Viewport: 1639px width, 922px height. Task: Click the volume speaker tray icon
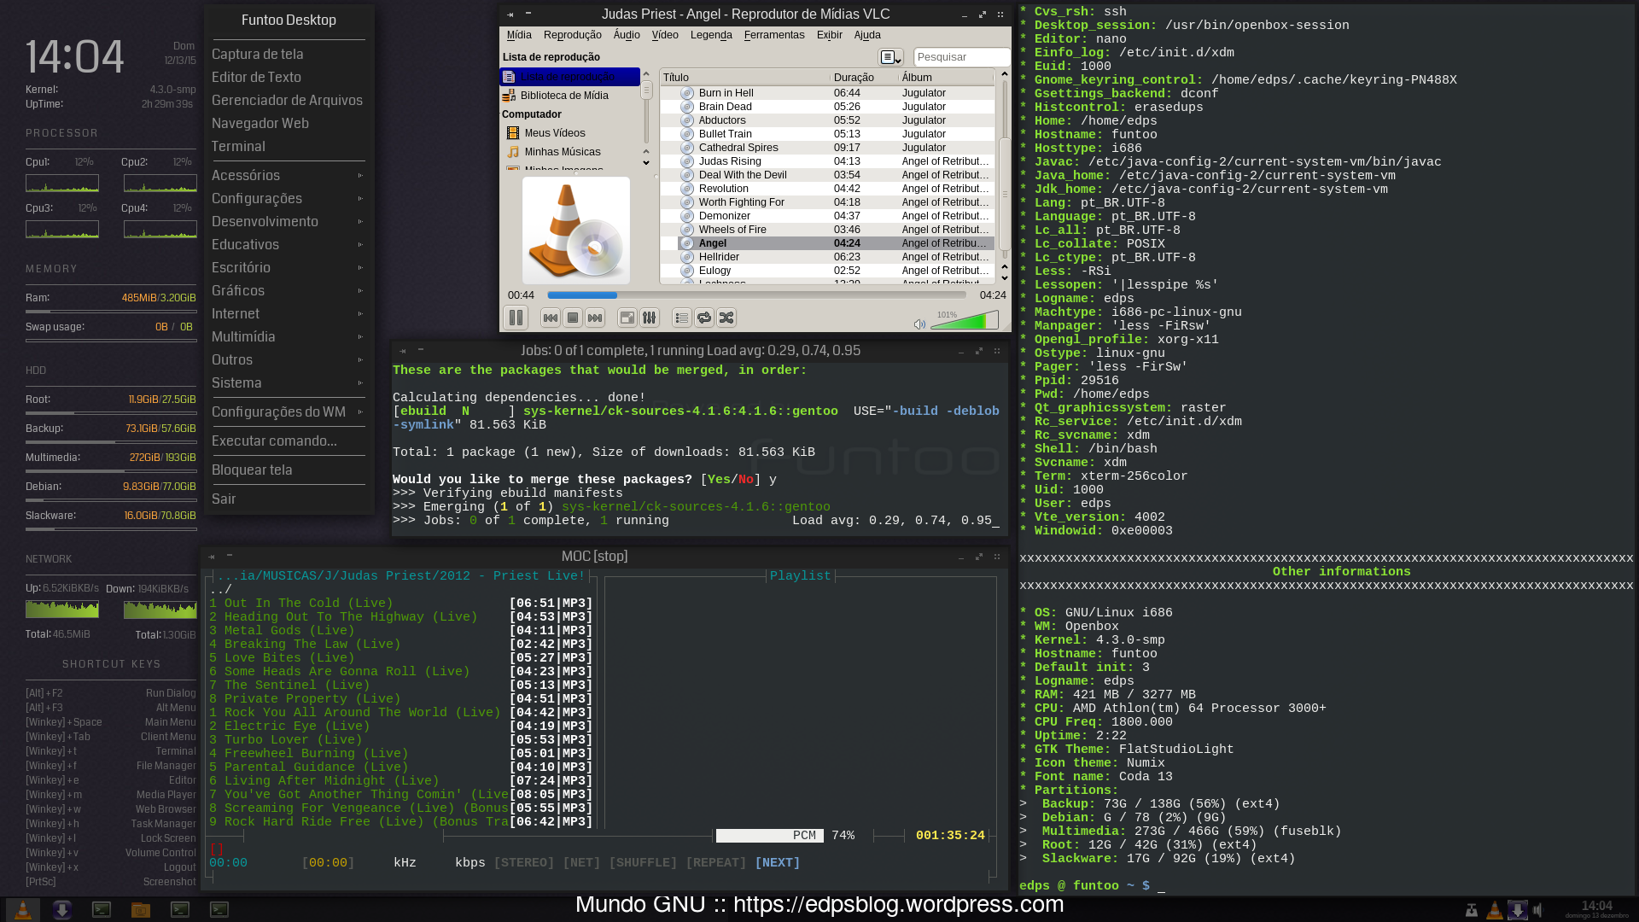coord(1537,910)
